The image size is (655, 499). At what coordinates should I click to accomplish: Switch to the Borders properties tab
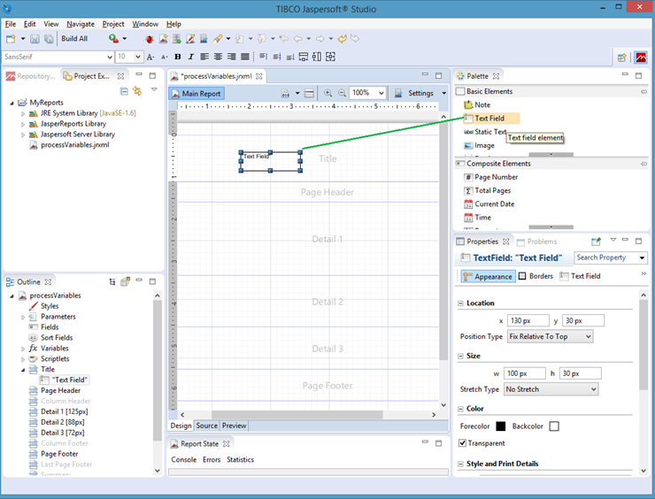536,276
